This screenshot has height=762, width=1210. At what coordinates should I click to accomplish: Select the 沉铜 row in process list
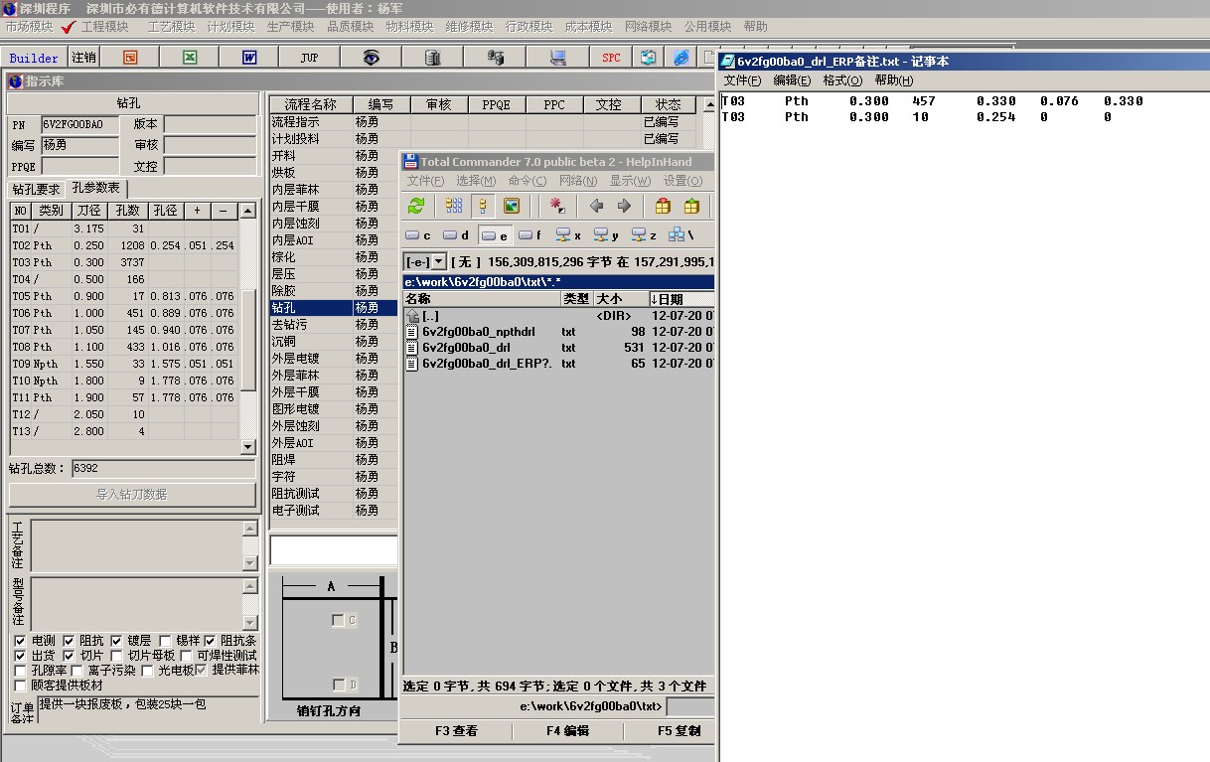click(x=334, y=342)
